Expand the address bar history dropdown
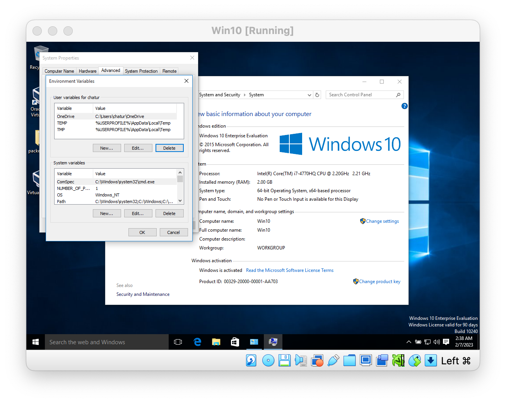Image resolution: width=506 pixels, height=403 pixels. pos(309,95)
